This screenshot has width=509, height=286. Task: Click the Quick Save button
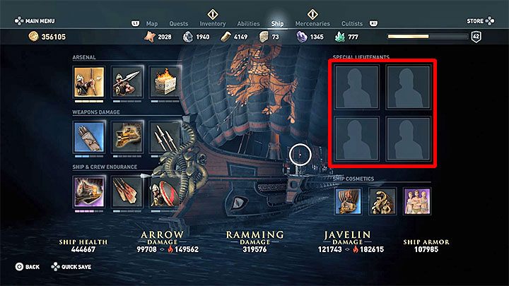pos(71,267)
